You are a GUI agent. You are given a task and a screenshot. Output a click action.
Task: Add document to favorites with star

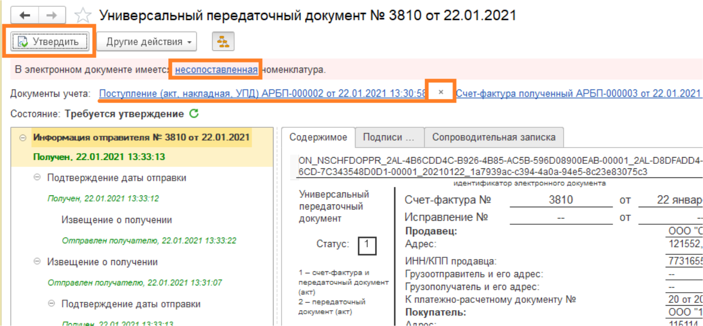click(x=83, y=15)
